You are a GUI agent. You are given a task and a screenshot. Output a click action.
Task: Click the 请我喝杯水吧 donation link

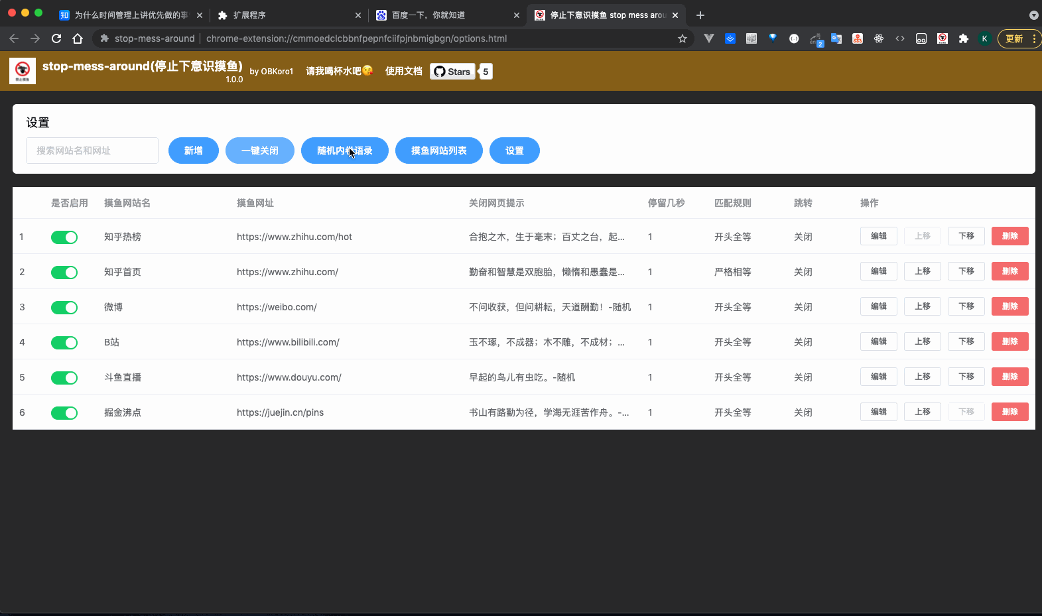339,71
